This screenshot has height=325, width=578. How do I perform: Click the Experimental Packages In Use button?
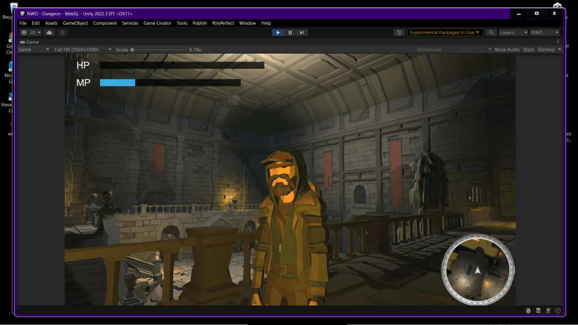(x=445, y=33)
